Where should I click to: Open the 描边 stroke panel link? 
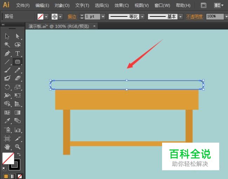pyautogui.click(x=72, y=16)
